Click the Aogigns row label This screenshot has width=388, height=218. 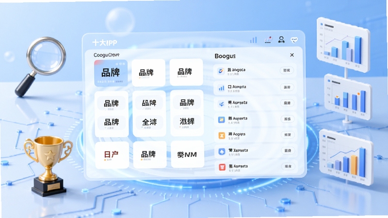tap(237, 134)
